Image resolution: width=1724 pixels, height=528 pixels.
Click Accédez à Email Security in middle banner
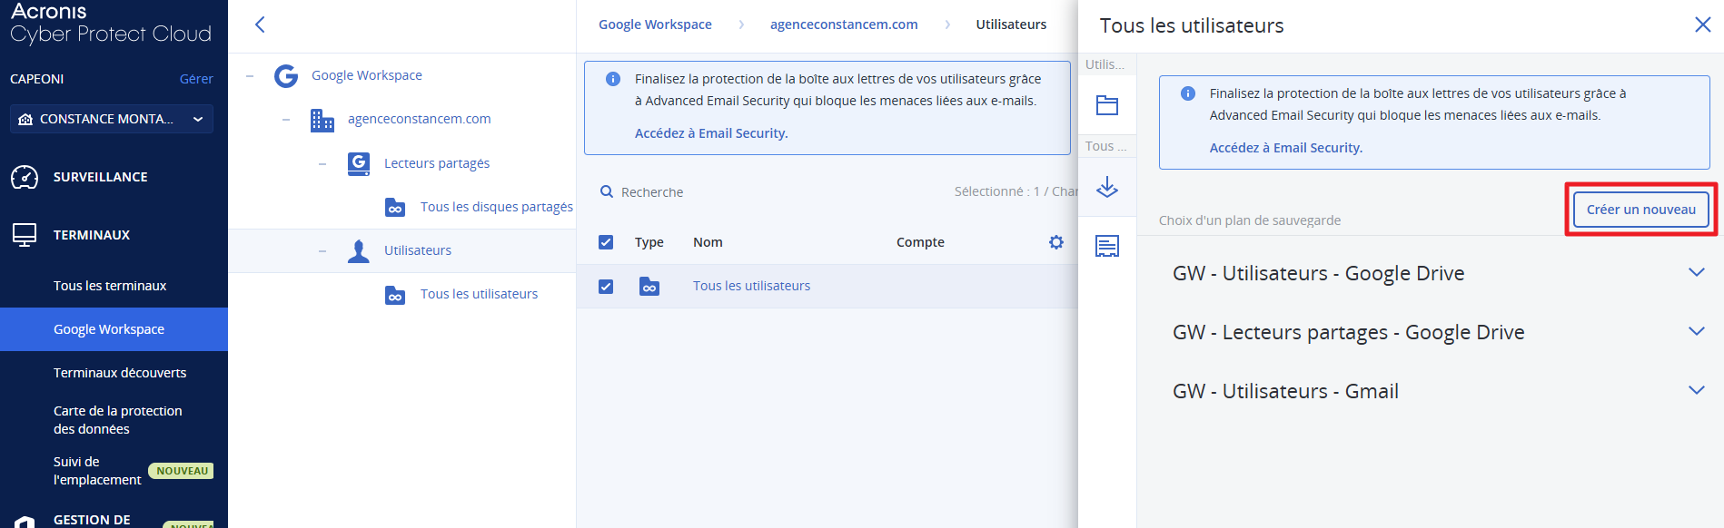coord(711,133)
